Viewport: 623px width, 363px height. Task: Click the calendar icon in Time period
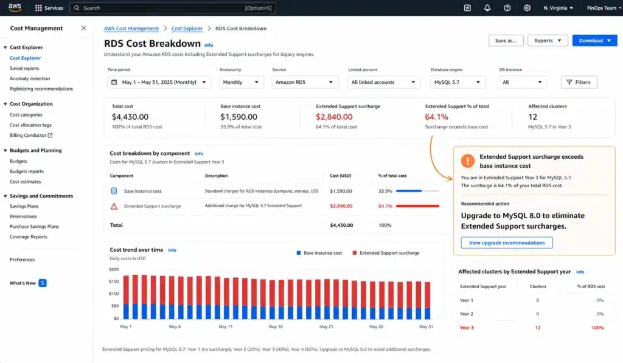coord(114,82)
